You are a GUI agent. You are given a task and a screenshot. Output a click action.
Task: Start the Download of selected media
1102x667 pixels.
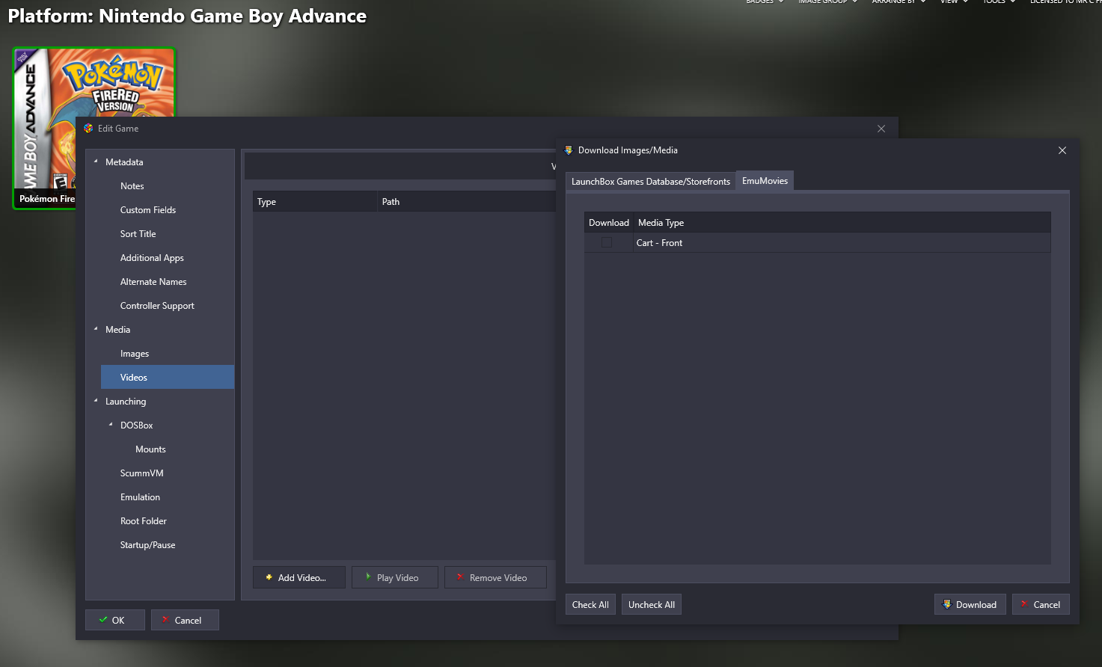[970, 604]
